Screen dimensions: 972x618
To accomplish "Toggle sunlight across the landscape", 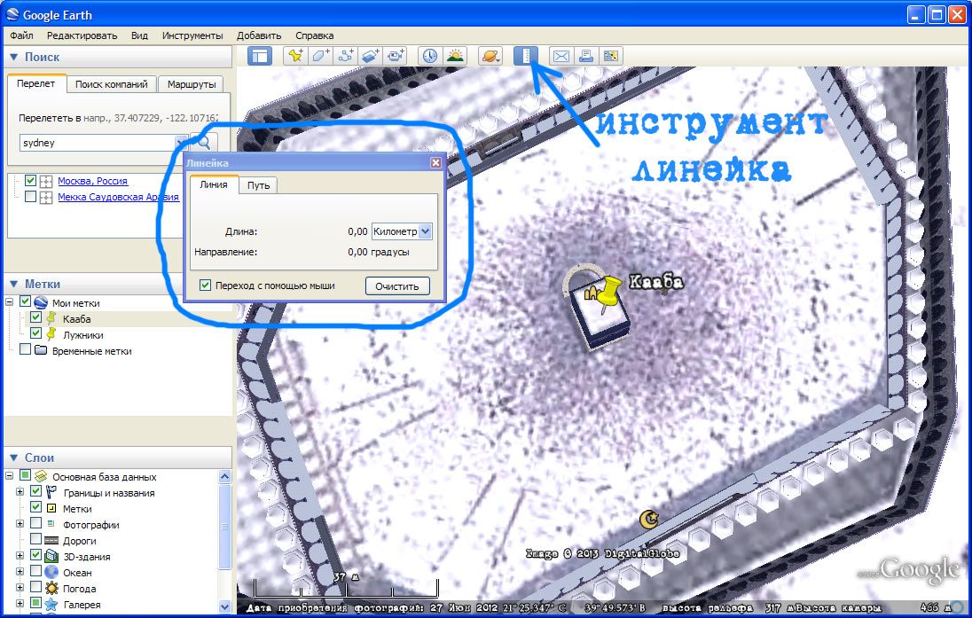I will click(x=455, y=56).
